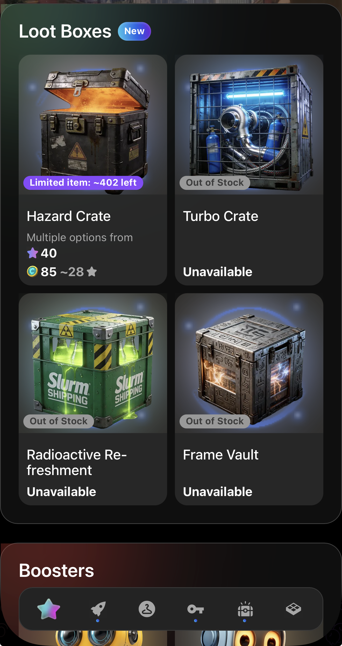Click Unavailable under Frame Vault
This screenshot has height=646, width=342.
click(x=218, y=492)
